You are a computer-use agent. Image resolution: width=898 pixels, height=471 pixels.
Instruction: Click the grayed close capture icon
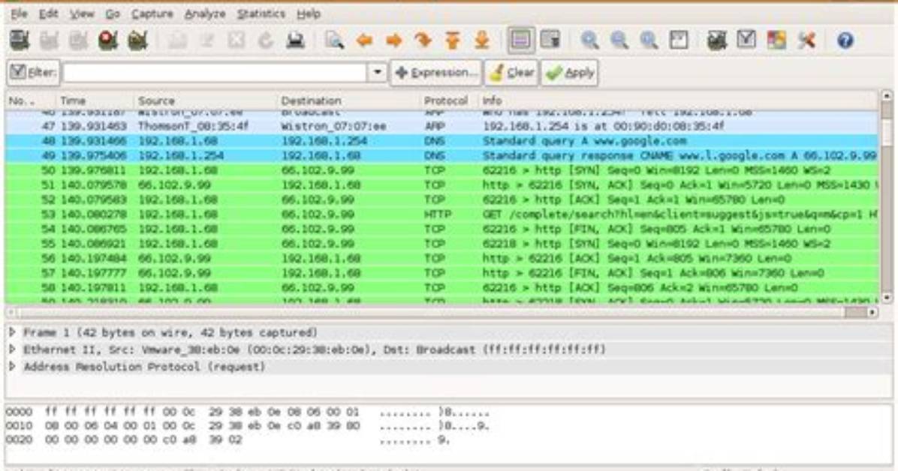236,40
